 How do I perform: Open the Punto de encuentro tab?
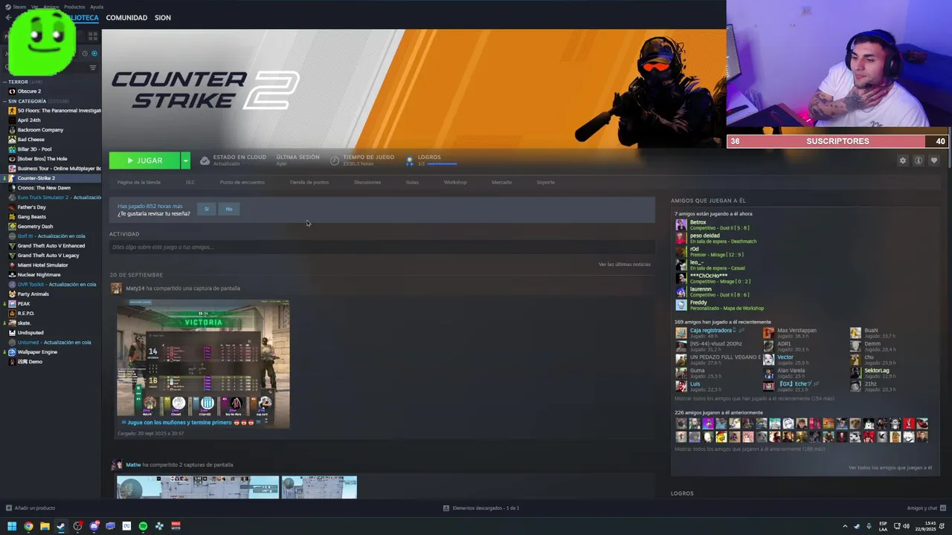pos(242,182)
